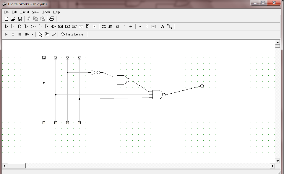
Task: Open the Help menu
Action: coord(56,12)
